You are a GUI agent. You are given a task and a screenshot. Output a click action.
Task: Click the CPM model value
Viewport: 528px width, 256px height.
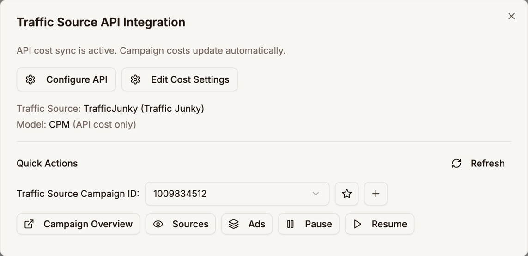point(59,125)
